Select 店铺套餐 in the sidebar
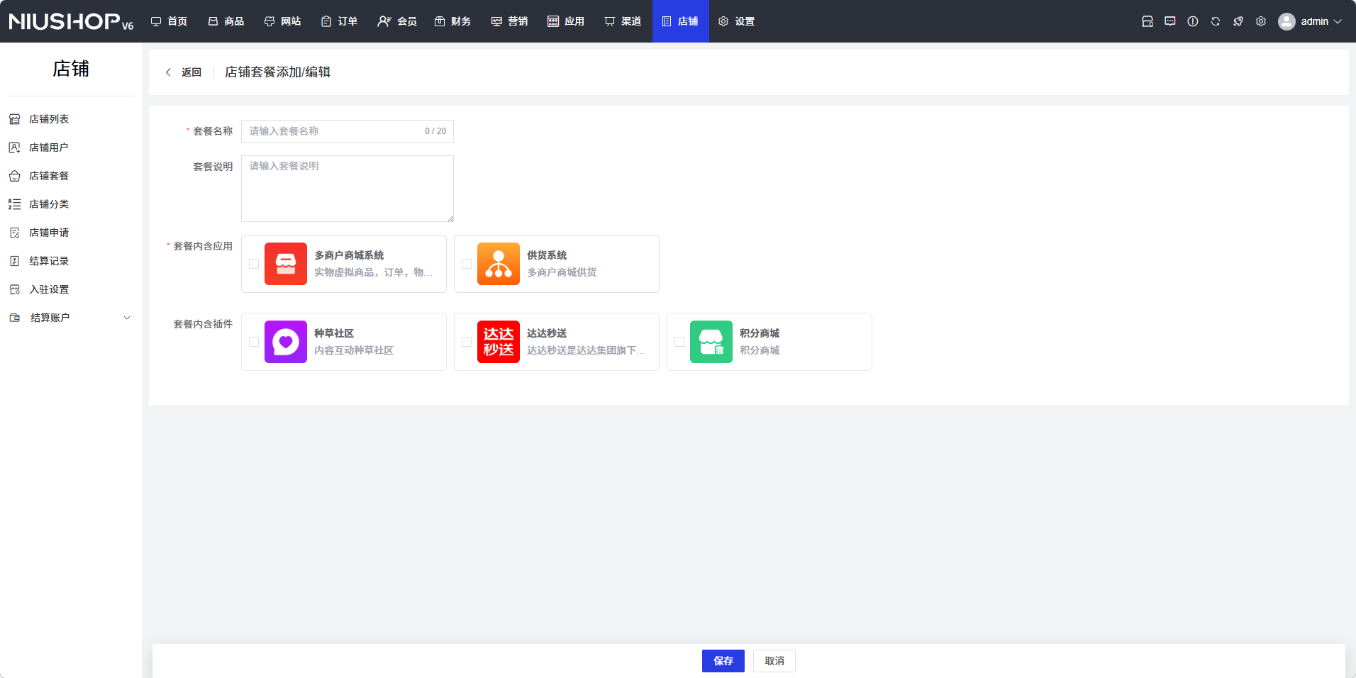 pos(48,176)
